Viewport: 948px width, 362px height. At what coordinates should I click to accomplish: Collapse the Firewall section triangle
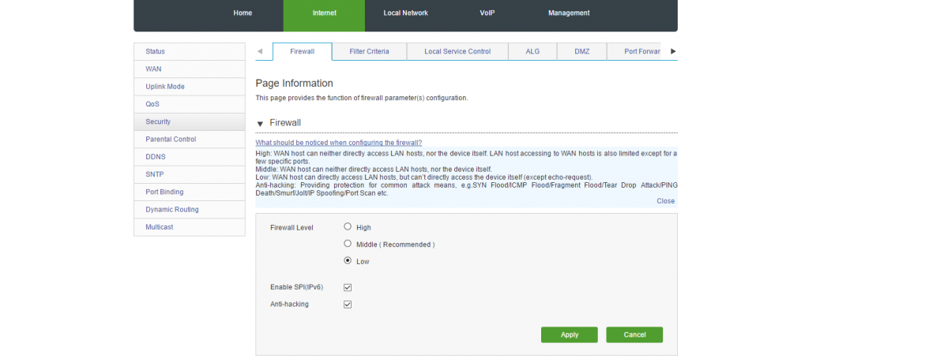(x=260, y=123)
